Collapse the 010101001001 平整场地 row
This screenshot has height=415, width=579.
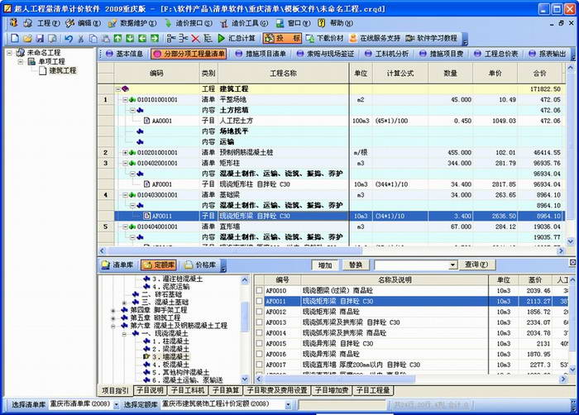click(124, 99)
